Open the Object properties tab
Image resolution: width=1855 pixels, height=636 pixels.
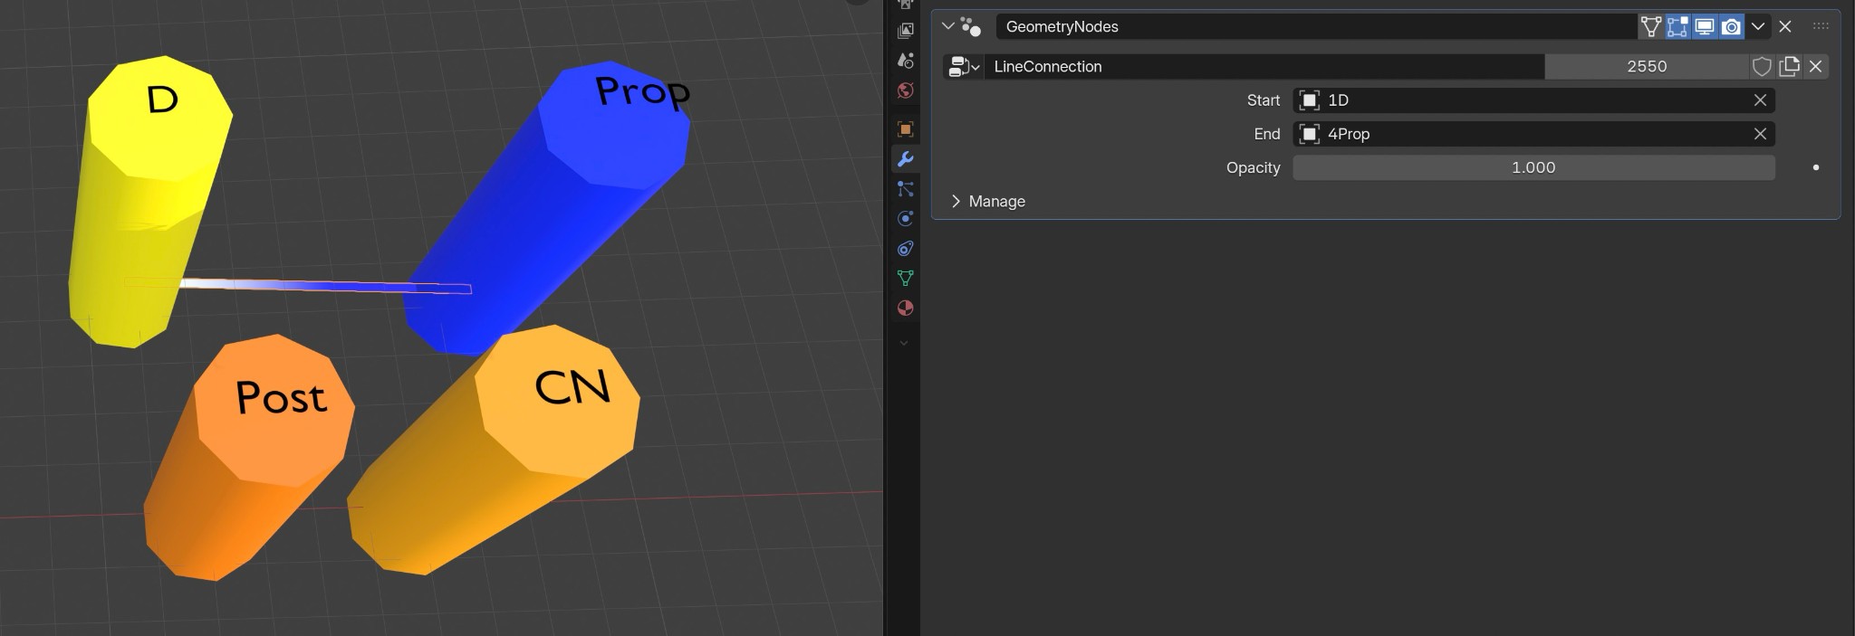pyautogui.click(x=905, y=129)
